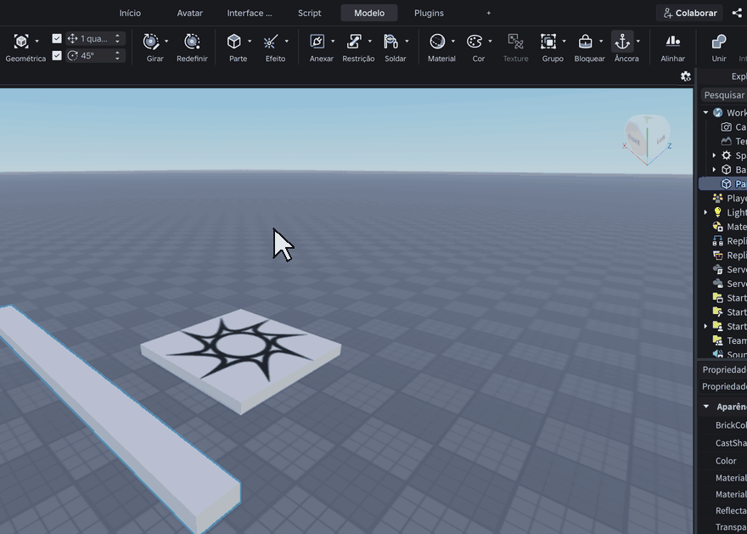
Task: Toggle the 45° rotation snap checkbox
Action: (57, 55)
